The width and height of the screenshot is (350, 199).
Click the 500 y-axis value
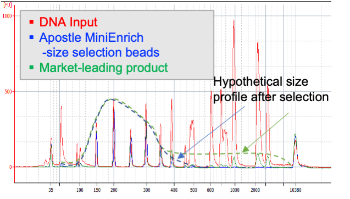pos(8,92)
